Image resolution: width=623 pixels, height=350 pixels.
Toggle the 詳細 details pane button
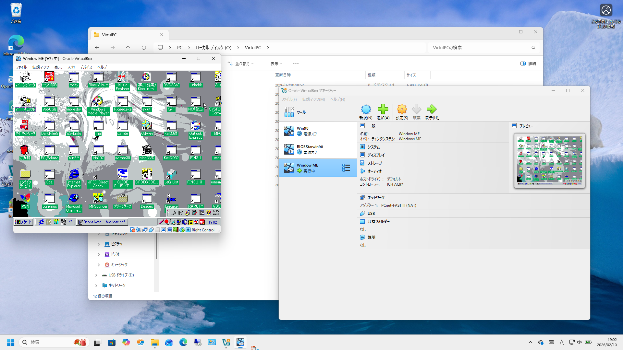coord(528,64)
